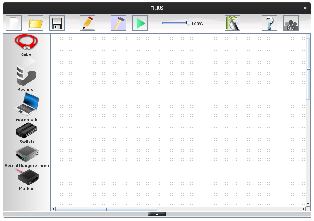This screenshot has height=221, width=314.
Task: Open the software wizard magic wand icon
Action: coord(232,23)
